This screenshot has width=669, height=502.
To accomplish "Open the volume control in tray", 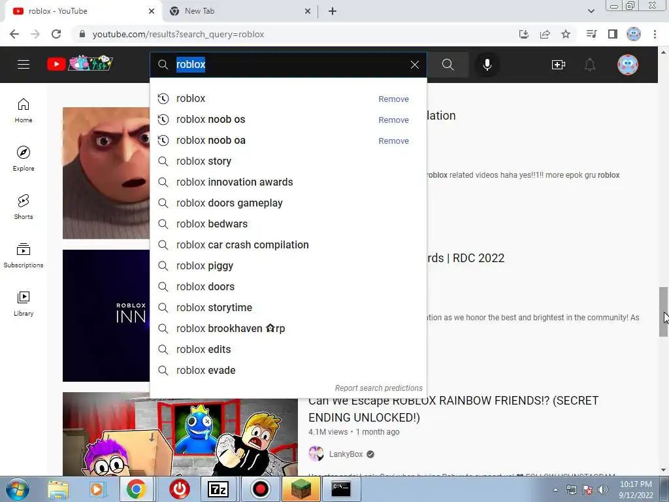I will click(603, 490).
